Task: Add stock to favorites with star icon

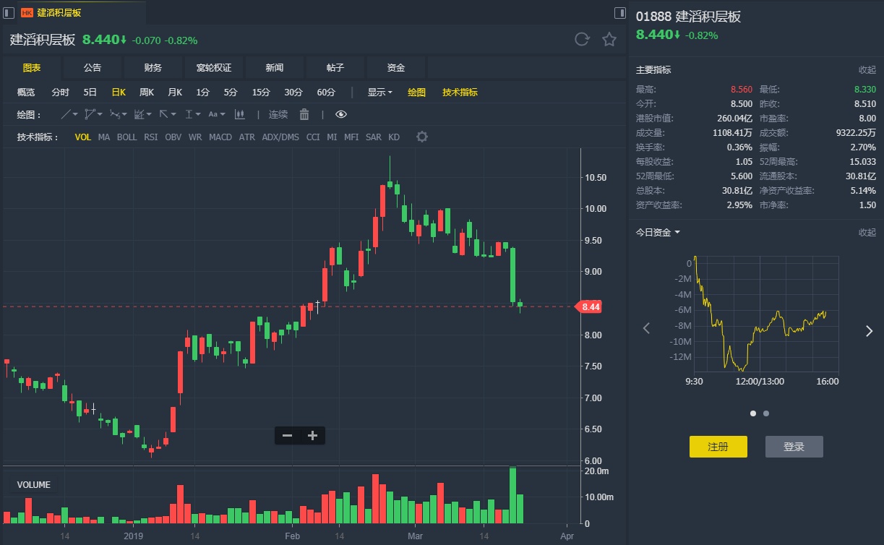Action: point(609,39)
